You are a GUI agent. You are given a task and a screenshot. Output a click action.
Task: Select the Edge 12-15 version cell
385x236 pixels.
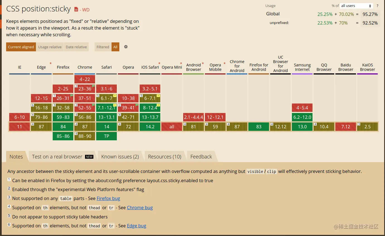point(41,98)
